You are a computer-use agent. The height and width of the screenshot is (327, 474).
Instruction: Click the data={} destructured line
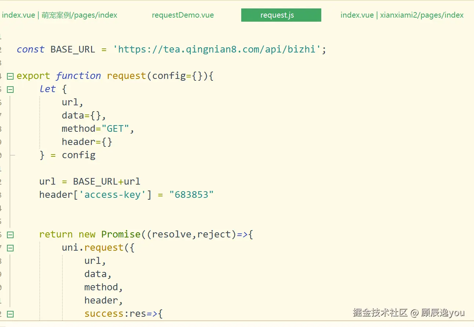(x=84, y=115)
